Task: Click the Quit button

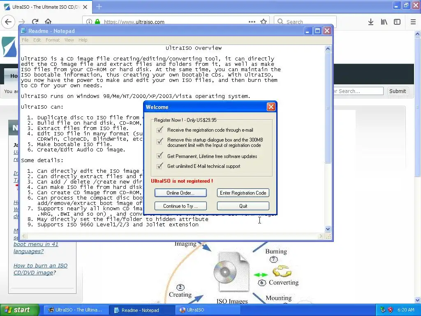Action: click(x=243, y=206)
